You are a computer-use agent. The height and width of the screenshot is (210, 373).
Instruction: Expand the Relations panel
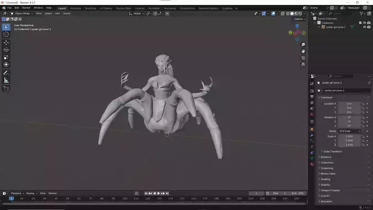[x=326, y=157]
